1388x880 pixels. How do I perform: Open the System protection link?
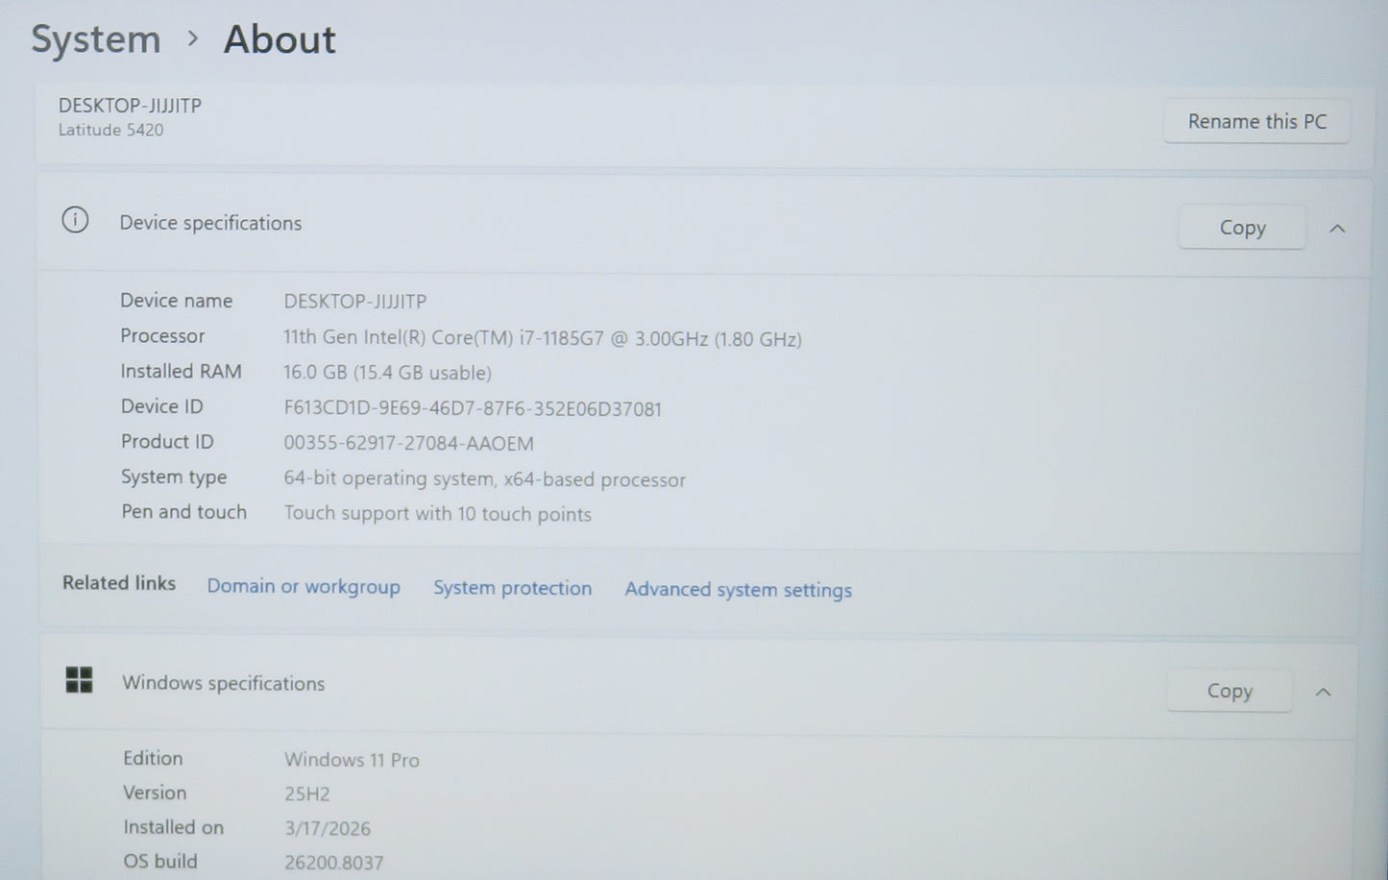[x=512, y=588]
